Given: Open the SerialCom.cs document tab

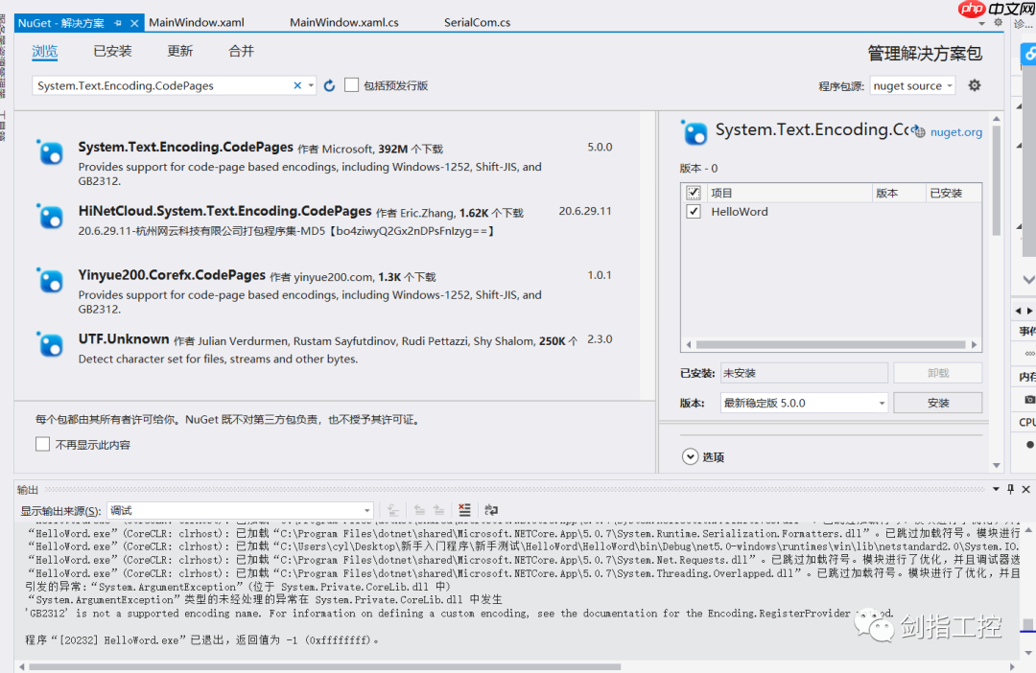Looking at the screenshot, I should [x=477, y=22].
